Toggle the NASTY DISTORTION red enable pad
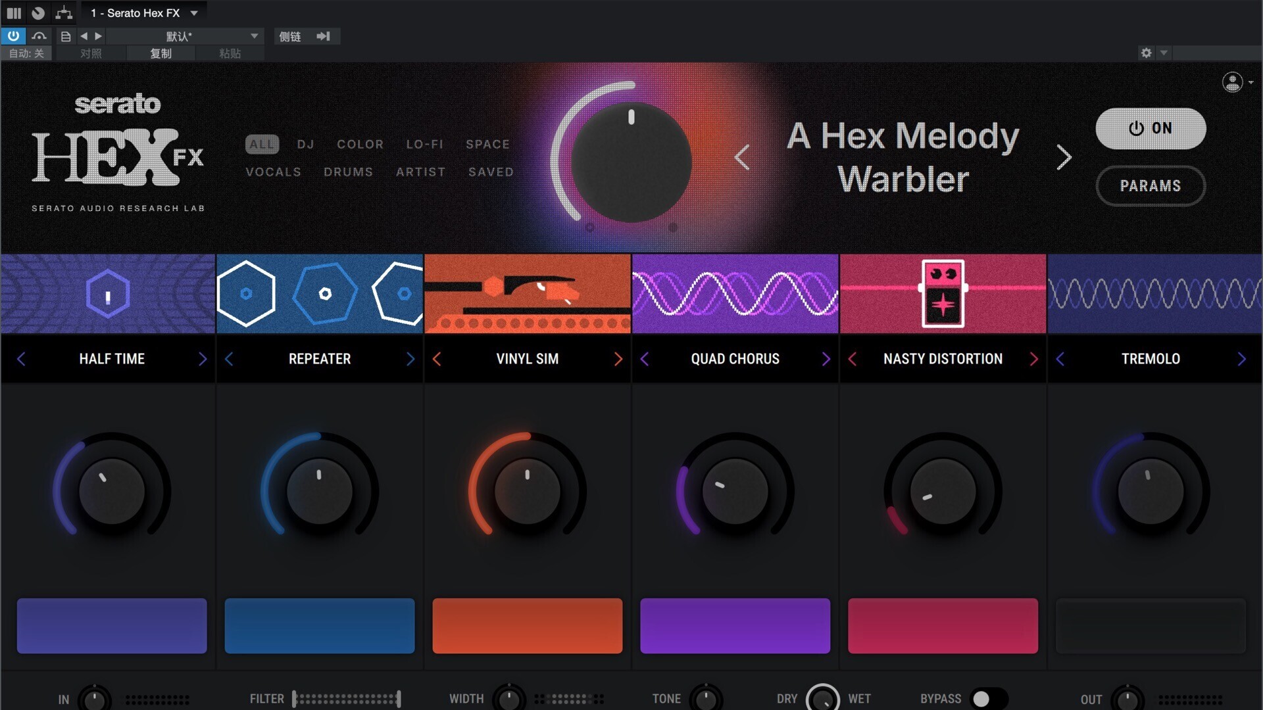Viewport: 1263px width, 710px height. (x=943, y=626)
